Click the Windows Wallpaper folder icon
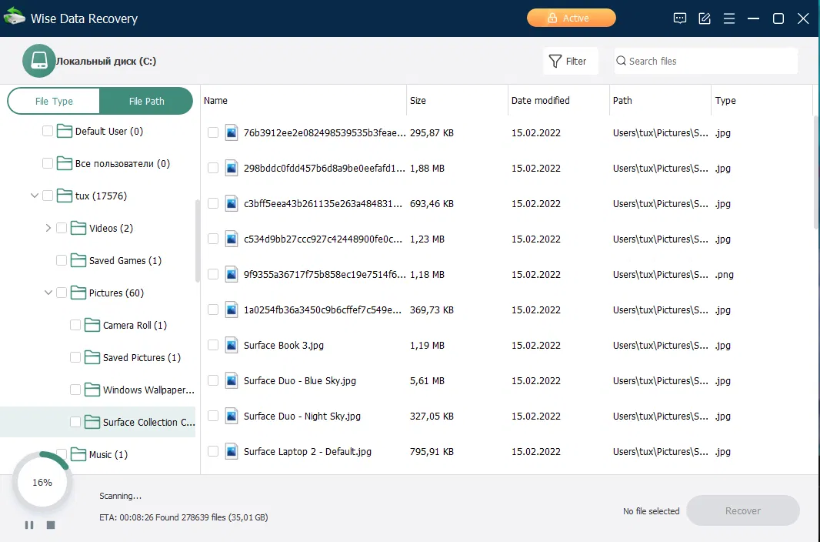Viewport: 820px width, 542px height. click(92, 390)
